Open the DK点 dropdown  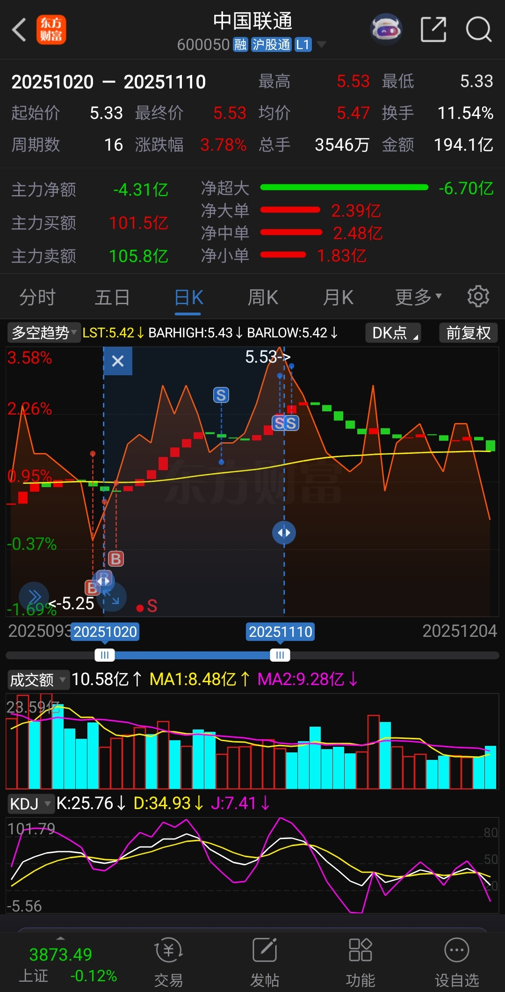coord(393,333)
